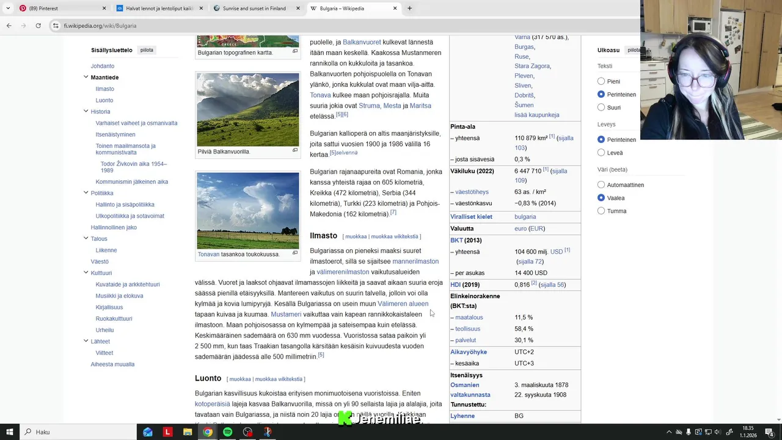Select the Perinteinen text size option
782x440 pixels.
coord(601,94)
